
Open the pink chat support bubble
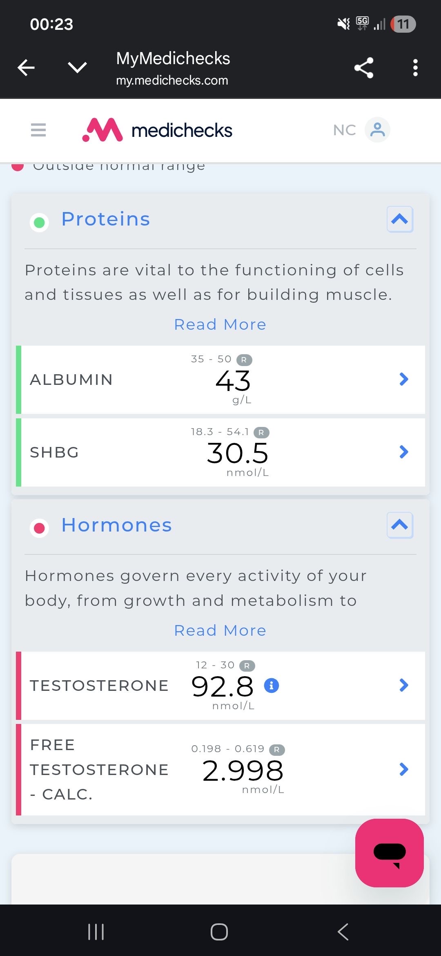click(389, 853)
